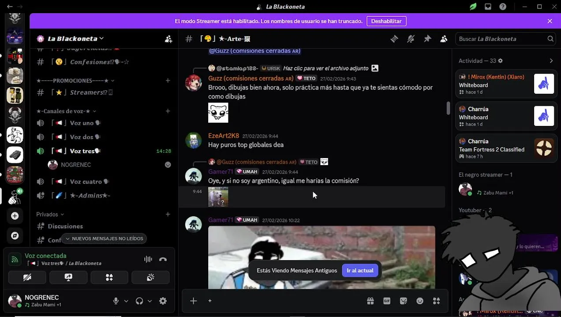Join the Voz dos voice channel
Viewport: 561px width, 317px height.
(x=104, y=137)
